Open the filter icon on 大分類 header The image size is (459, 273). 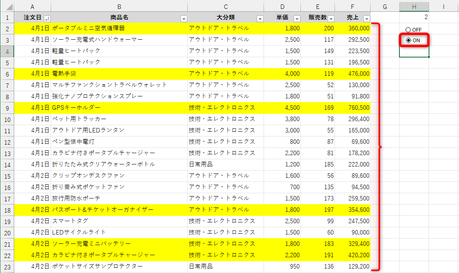pos(261,18)
